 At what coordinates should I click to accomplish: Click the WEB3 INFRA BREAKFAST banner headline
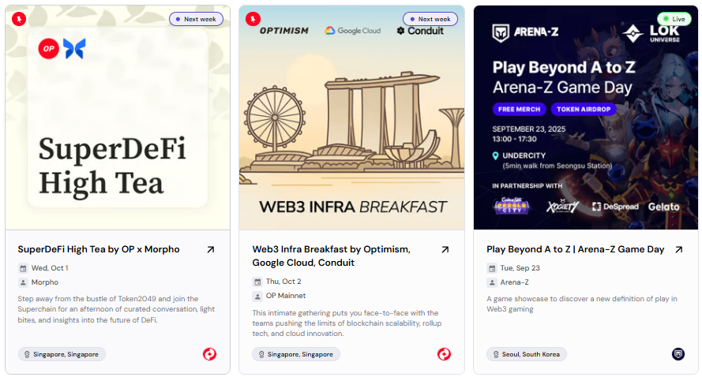tap(353, 207)
